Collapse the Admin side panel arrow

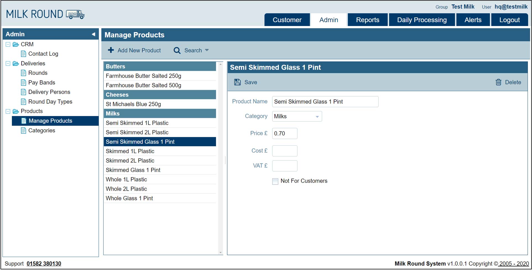pyautogui.click(x=93, y=34)
